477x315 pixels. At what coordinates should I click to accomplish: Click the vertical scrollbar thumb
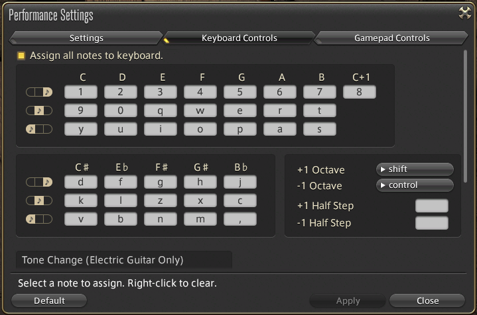[x=465, y=116]
